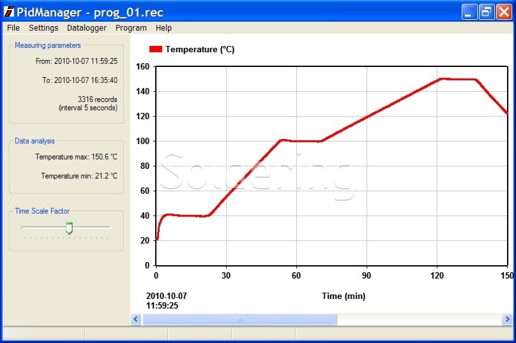The width and height of the screenshot is (516, 343).
Task: Click the Temperature max 150.6 °C reading
Action: click(76, 156)
